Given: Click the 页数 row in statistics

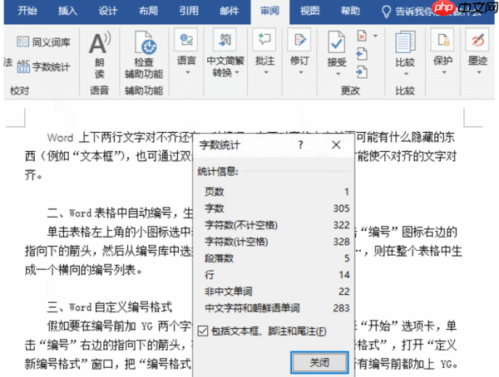Looking at the screenshot, I should point(277,192).
